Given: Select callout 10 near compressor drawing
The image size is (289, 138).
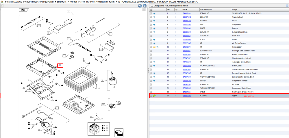Looking at the screenshot, I should tap(103, 105).
